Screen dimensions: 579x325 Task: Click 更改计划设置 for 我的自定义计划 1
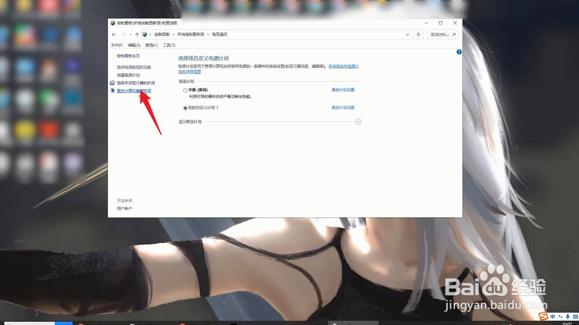[343, 108]
